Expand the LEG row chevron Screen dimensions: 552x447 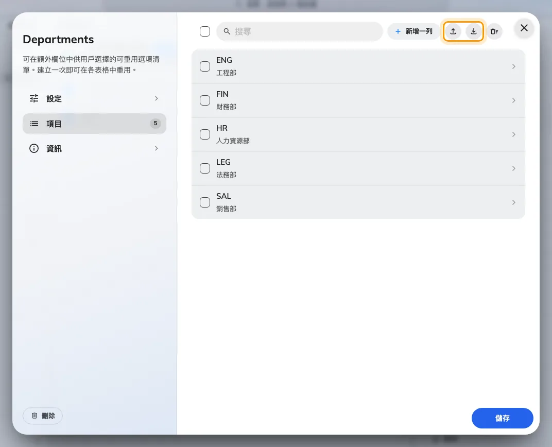click(513, 168)
